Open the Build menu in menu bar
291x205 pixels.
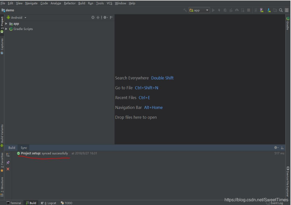(x=82, y=3)
